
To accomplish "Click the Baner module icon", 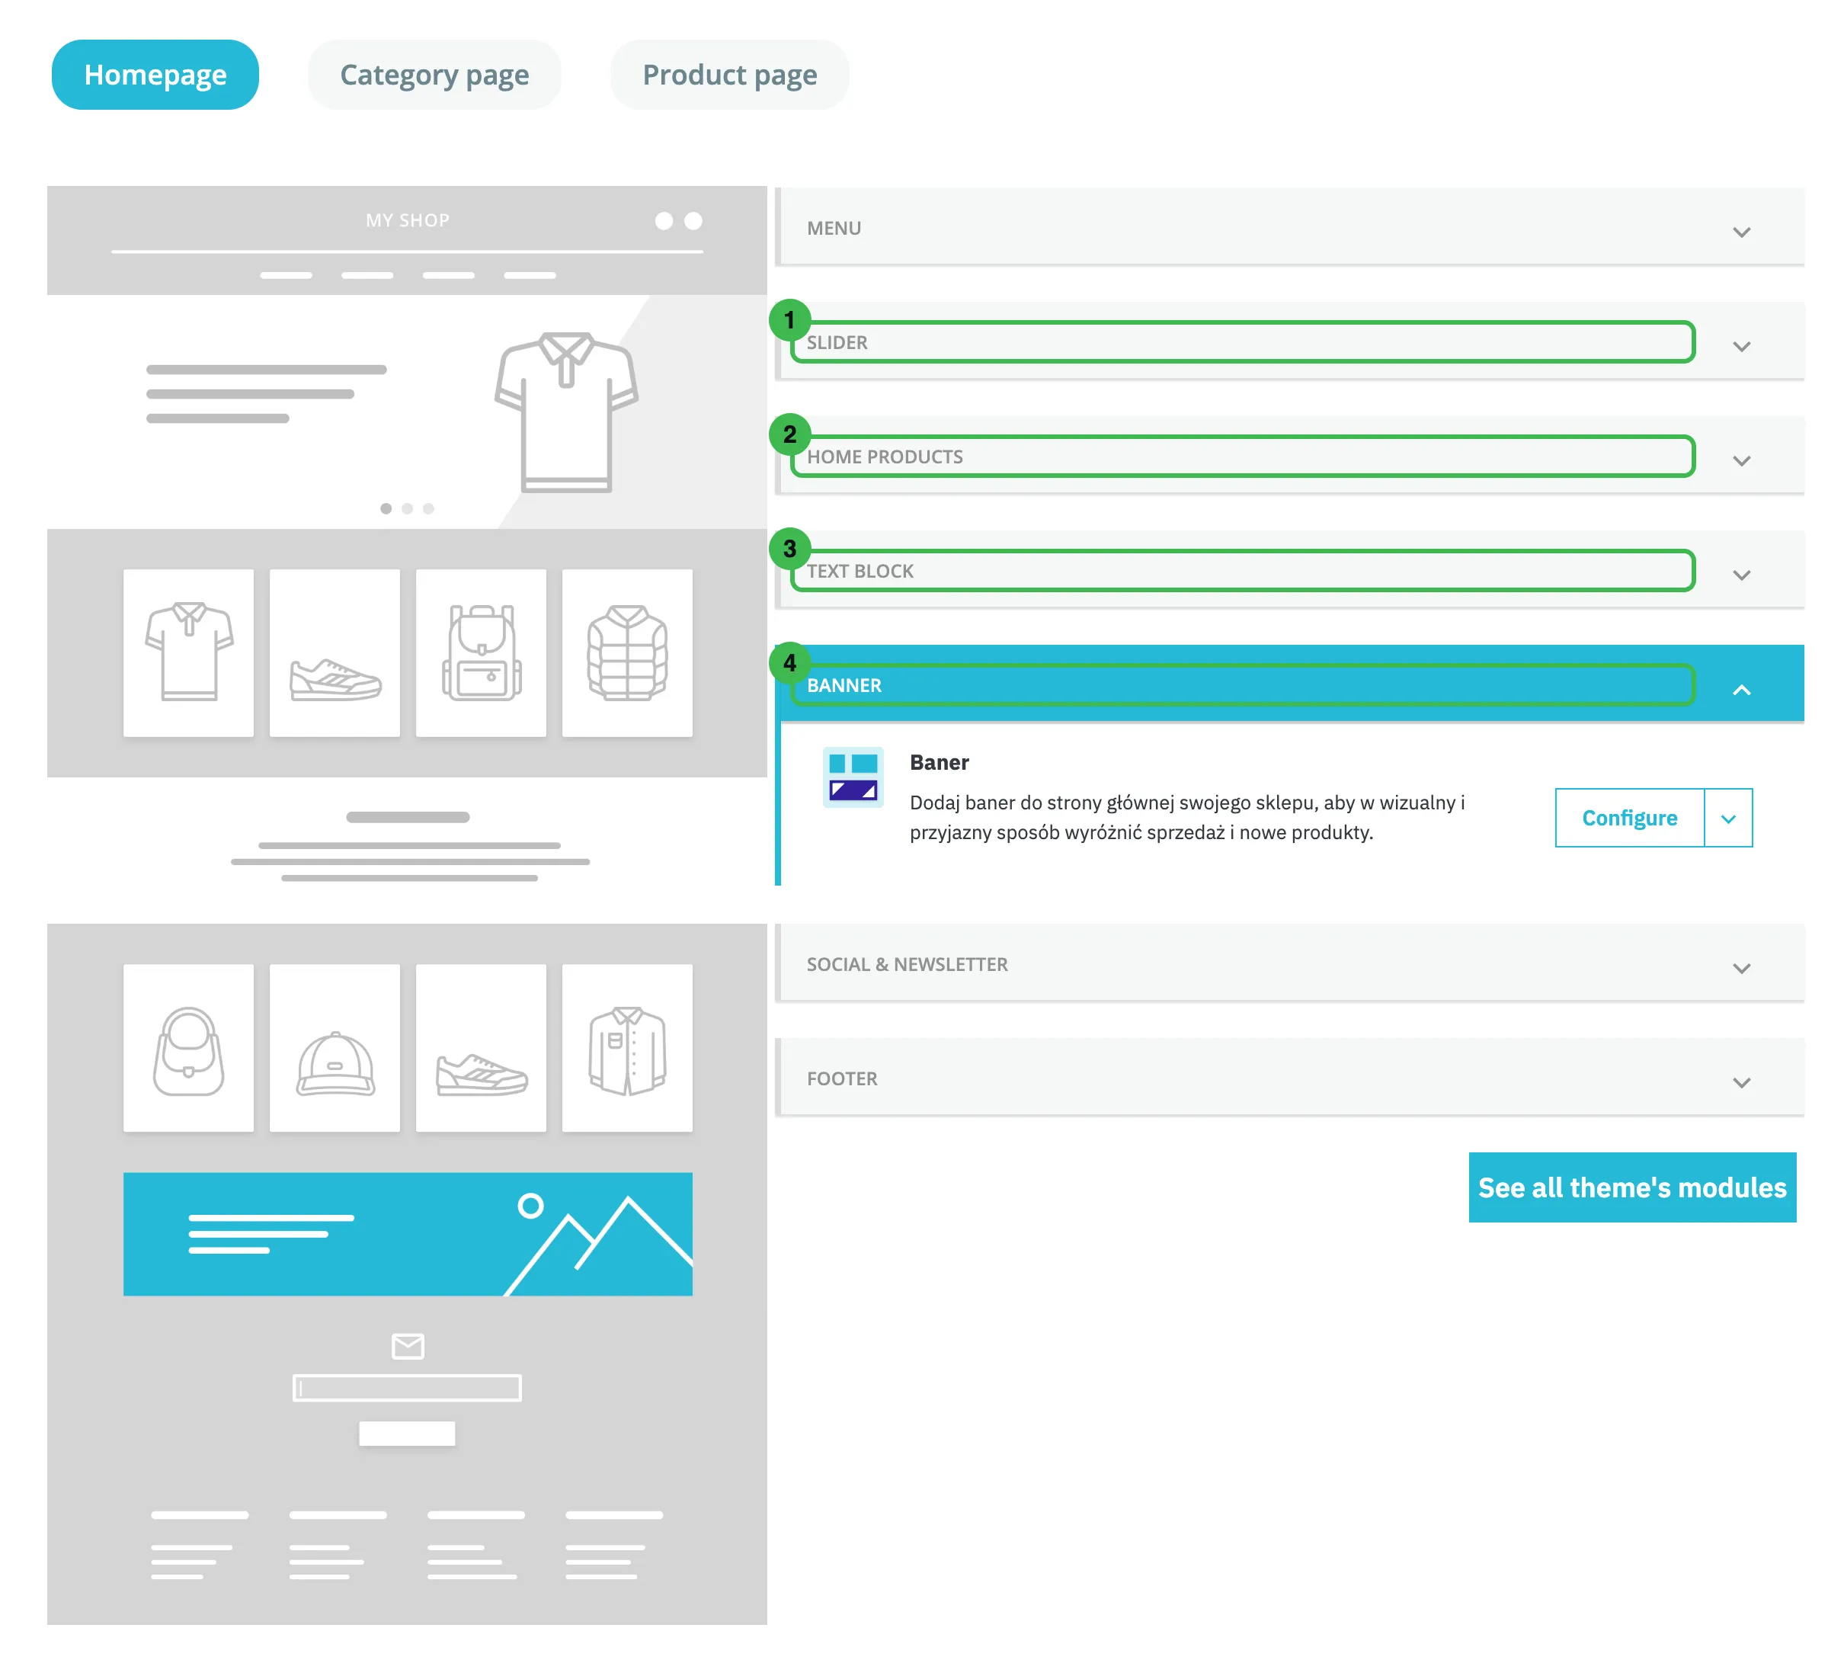I will [852, 777].
